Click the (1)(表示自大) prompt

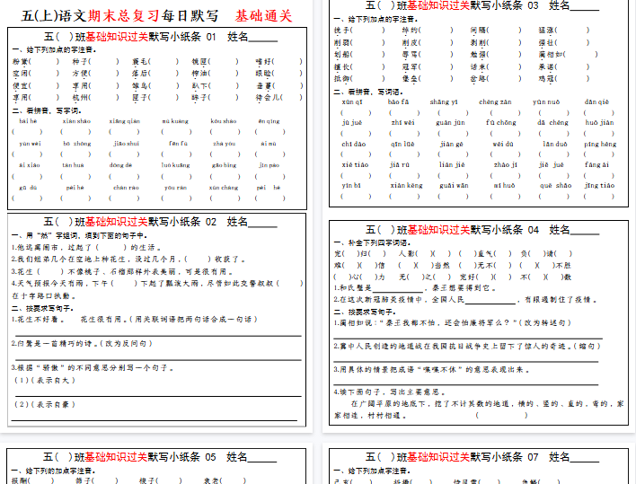coord(45,380)
